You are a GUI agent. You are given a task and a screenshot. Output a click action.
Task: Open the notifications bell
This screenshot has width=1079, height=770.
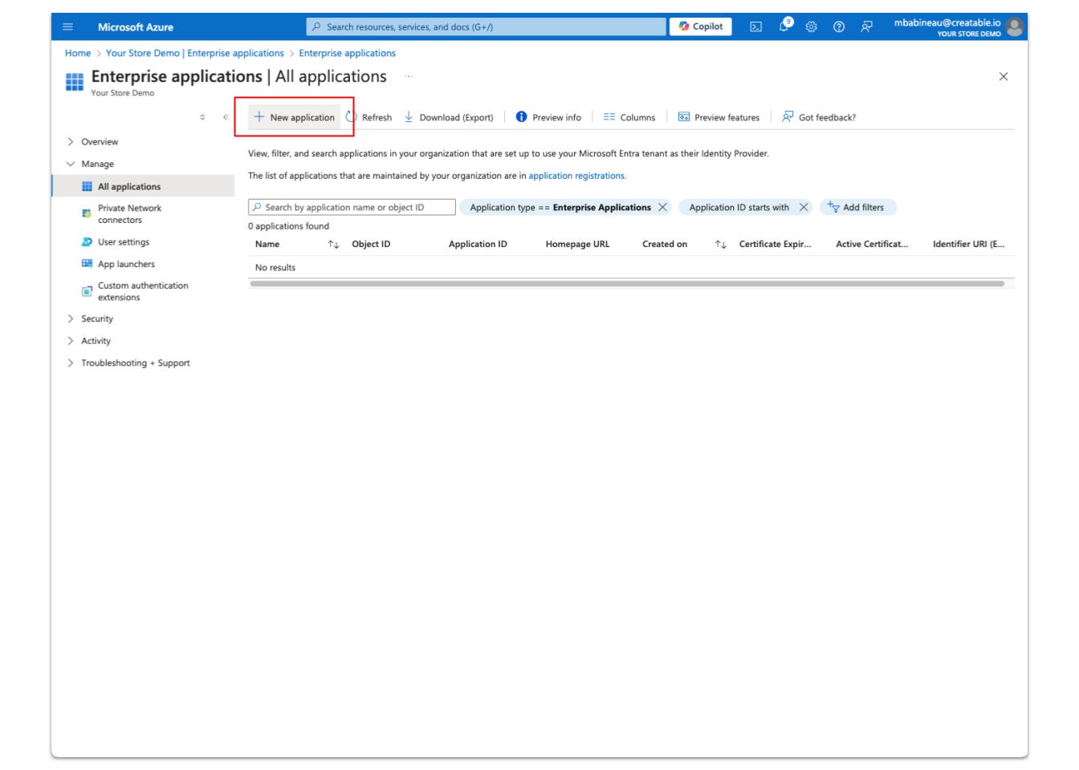coord(783,26)
